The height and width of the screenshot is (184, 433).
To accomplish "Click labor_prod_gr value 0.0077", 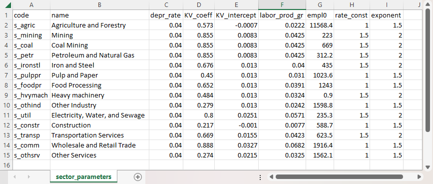I will click(282, 125).
